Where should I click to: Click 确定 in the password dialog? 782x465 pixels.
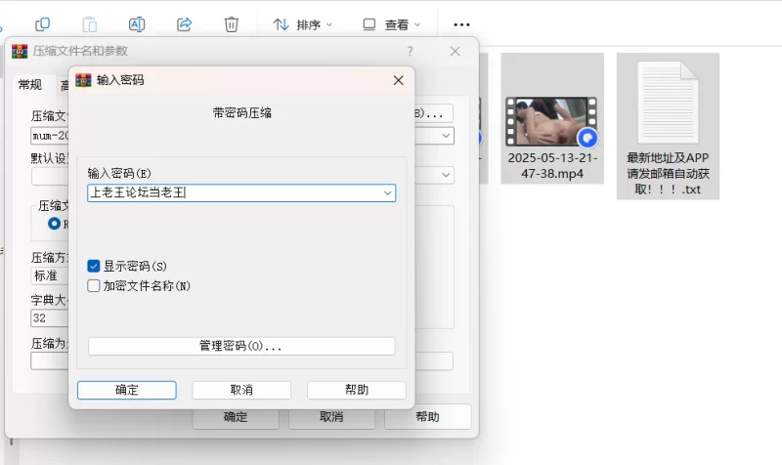pos(127,390)
